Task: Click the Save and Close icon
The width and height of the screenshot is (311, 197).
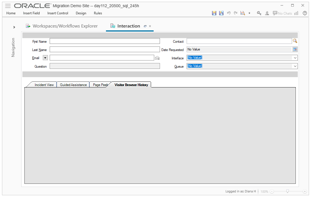Action: (221, 13)
